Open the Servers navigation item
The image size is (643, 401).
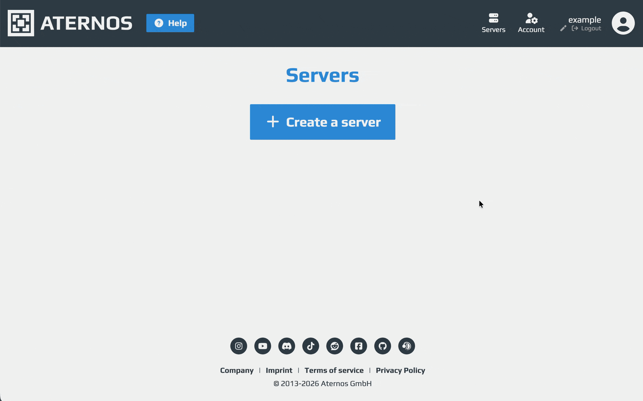tap(494, 23)
